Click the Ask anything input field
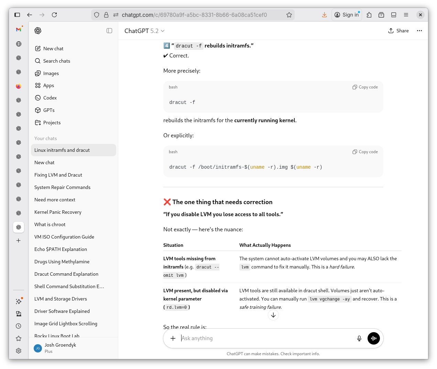The image size is (437, 369). tap(265, 338)
